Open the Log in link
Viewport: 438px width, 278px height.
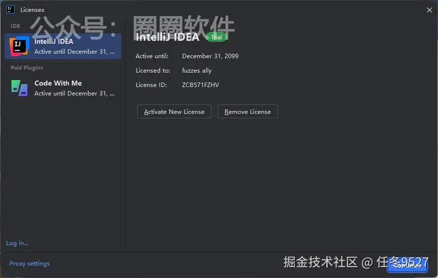[17, 243]
